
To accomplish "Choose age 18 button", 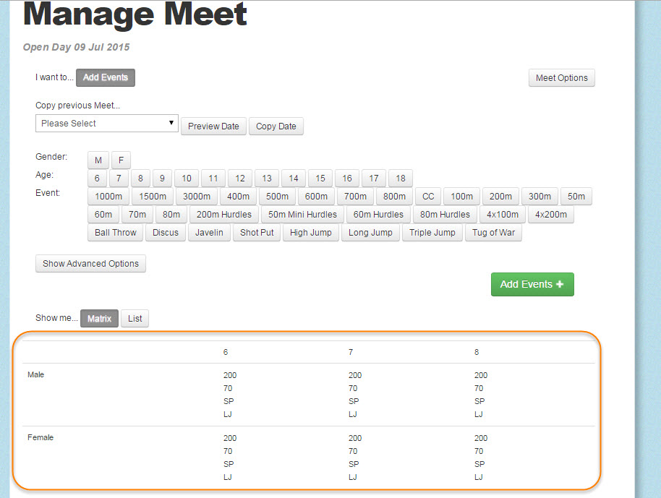I will (x=401, y=179).
